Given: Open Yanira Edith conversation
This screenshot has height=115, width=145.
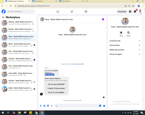Looking at the screenshot, I should [x=18, y=74].
